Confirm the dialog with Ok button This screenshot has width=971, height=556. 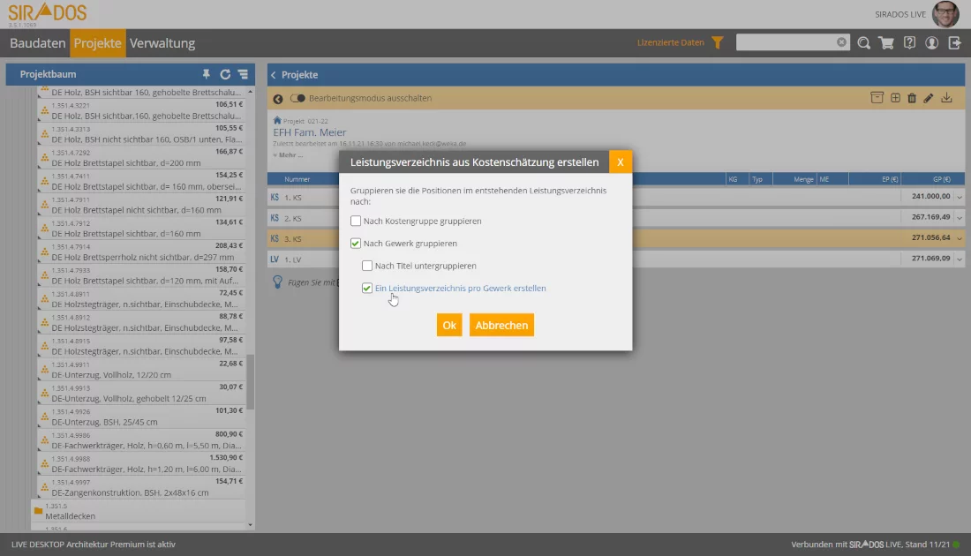click(x=449, y=325)
